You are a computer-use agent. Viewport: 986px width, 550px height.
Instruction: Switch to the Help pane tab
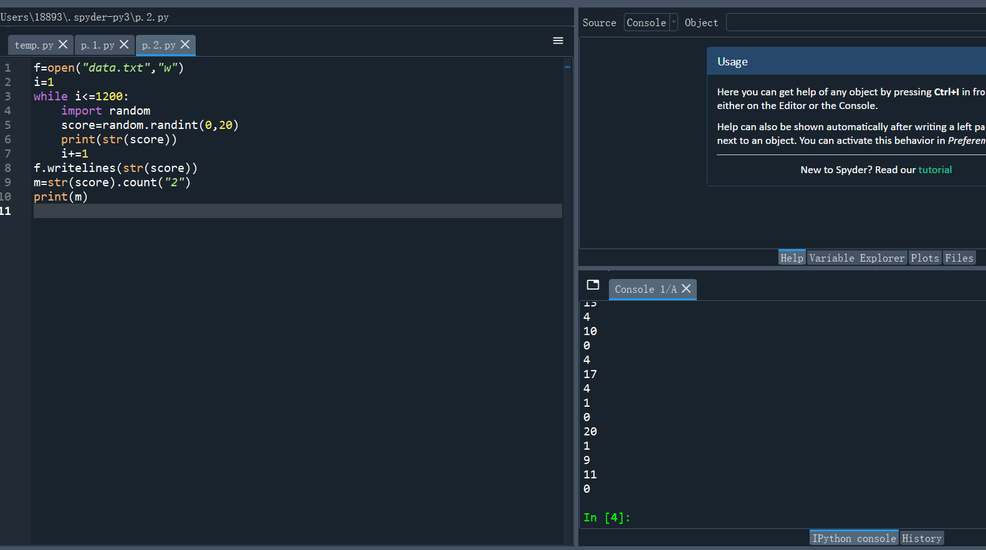792,258
